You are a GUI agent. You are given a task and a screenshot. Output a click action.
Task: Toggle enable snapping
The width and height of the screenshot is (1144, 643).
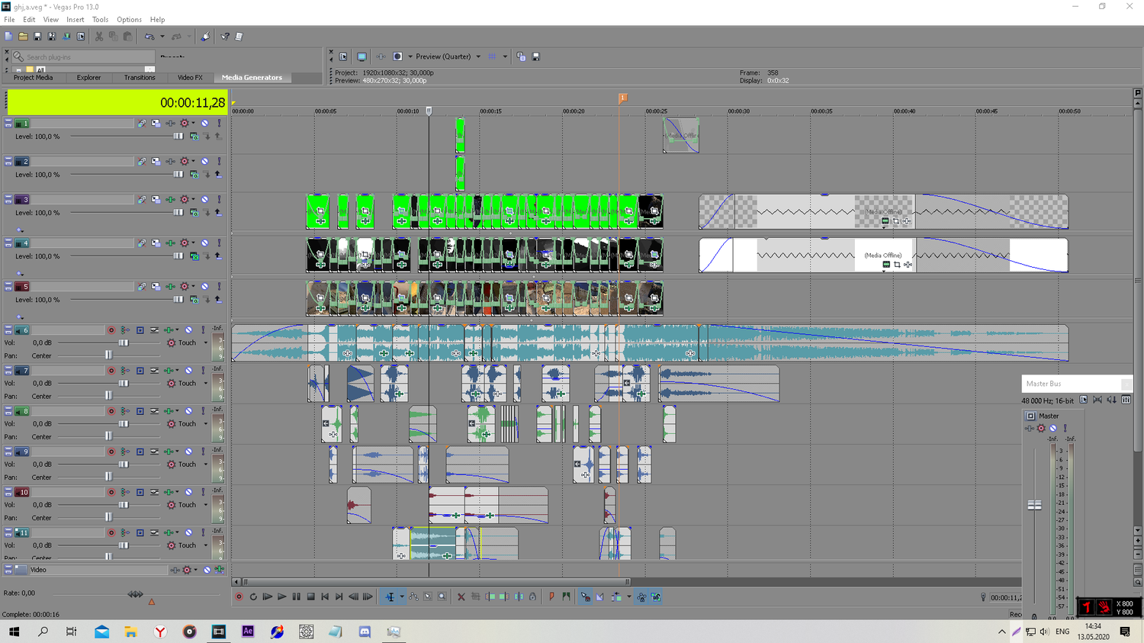(585, 597)
